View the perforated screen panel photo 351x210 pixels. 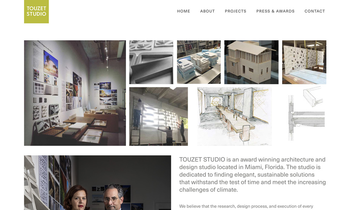point(304,62)
